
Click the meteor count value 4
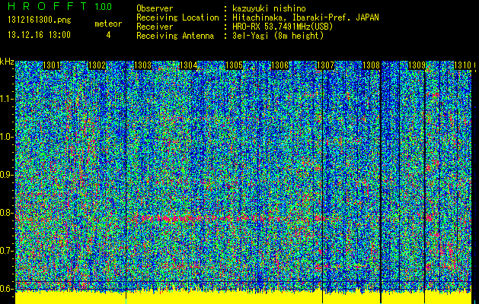coord(108,35)
